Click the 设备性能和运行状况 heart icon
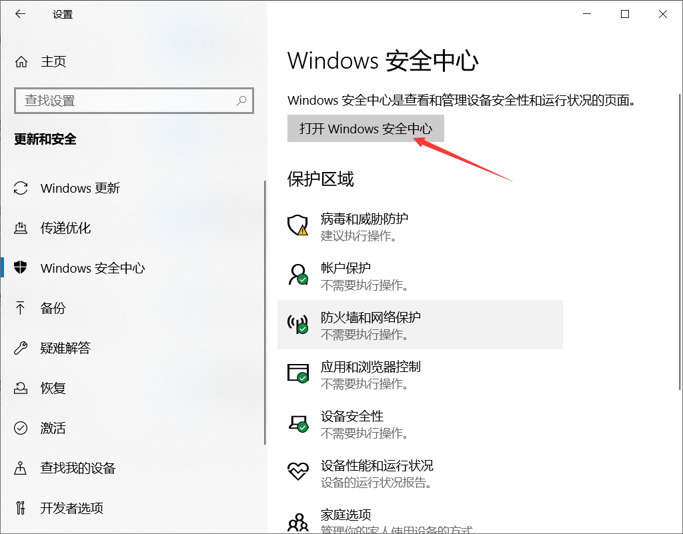 pyautogui.click(x=298, y=471)
